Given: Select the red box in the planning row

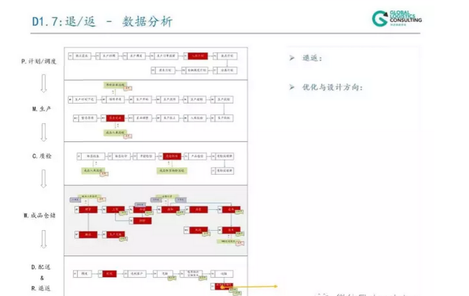Looking at the screenshot, I should point(195,56).
